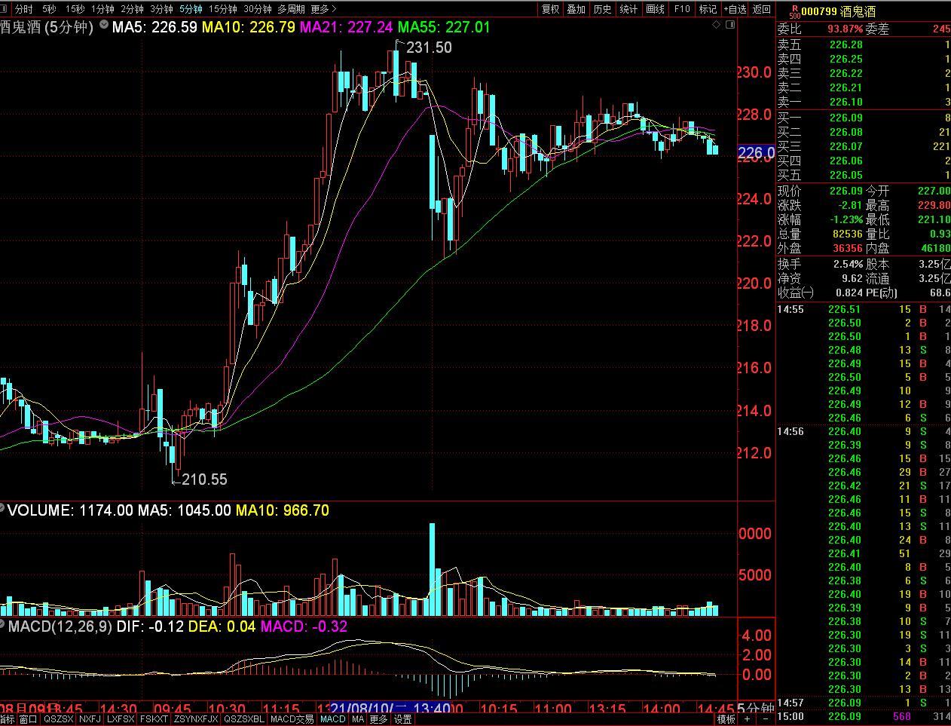The height and width of the screenshot is (726, 951).
Task: Click the 卖一 ask price 226.10
Action: pyautogui.click(x=846, y=102)
